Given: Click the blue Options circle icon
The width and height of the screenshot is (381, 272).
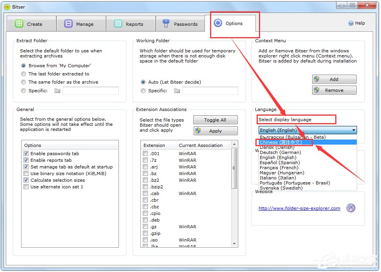Looking at the screenshot, I should point(218,23).
